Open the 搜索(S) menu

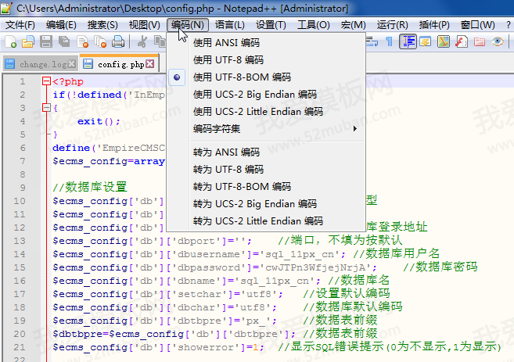102,25
